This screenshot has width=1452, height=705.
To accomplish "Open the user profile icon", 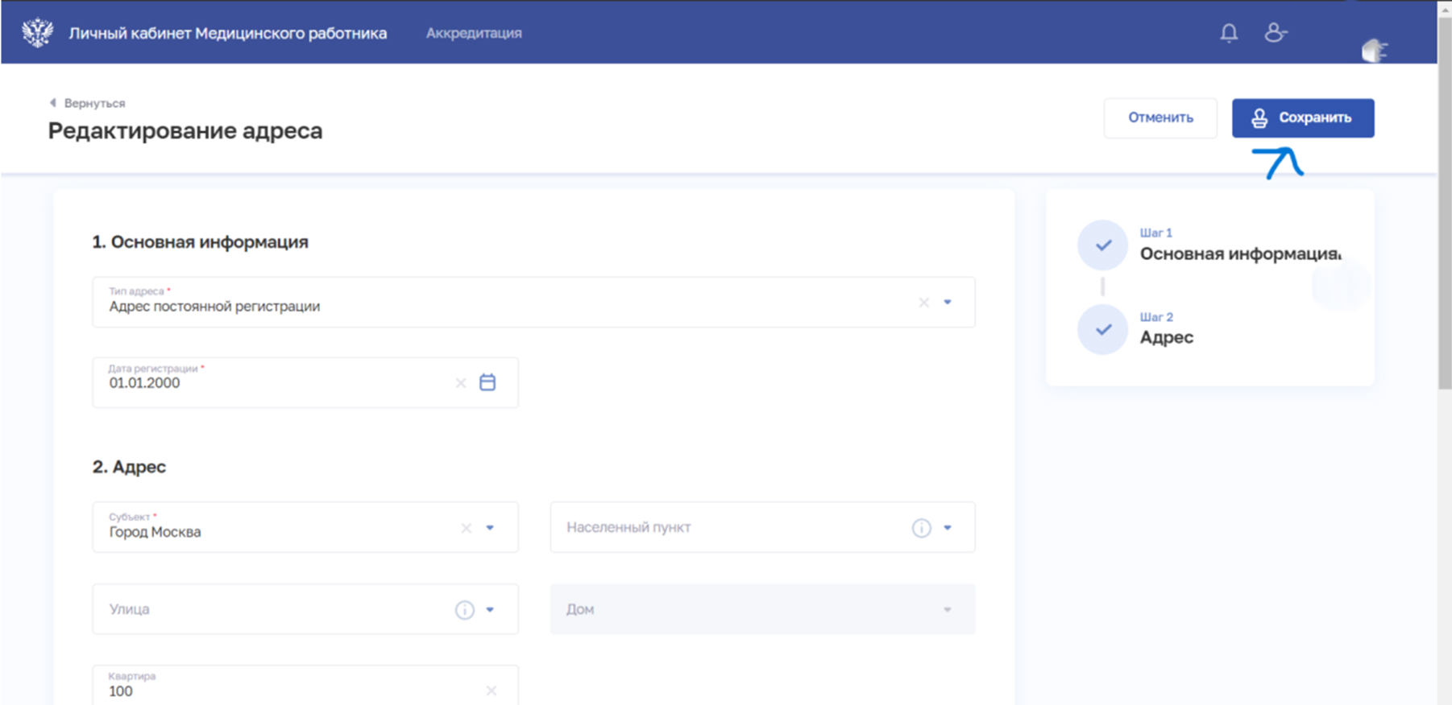I will pyautogui.click(x=1275, y=32).
